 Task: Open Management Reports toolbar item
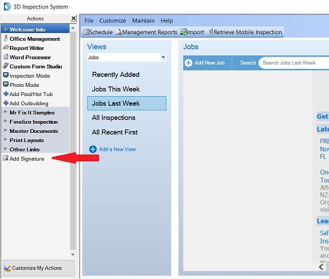point(146,32)
